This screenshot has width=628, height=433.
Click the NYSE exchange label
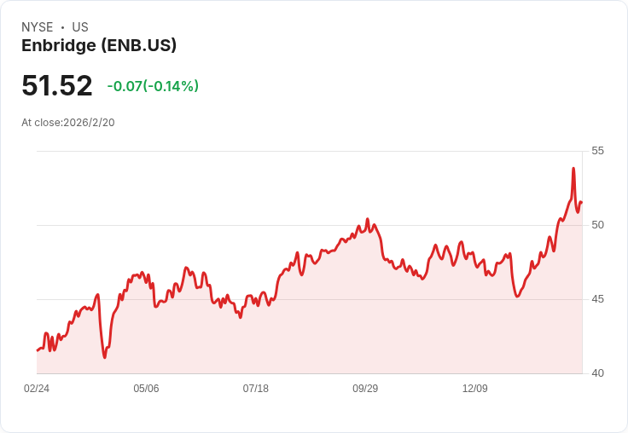pos(36,27)
